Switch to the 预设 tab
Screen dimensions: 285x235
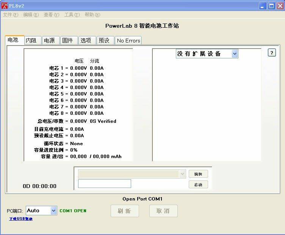105,40
